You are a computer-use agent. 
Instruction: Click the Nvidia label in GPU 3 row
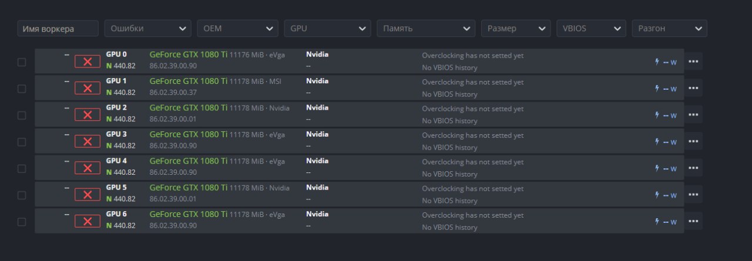click(317, 134)
